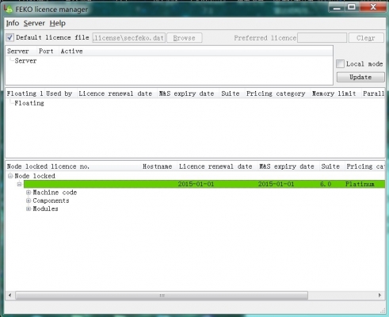Expand the Modules node
389x317 pixels.
pos(29,208)
